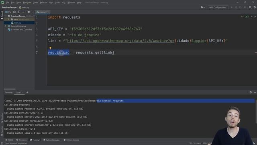Open the Window menu

71,3
